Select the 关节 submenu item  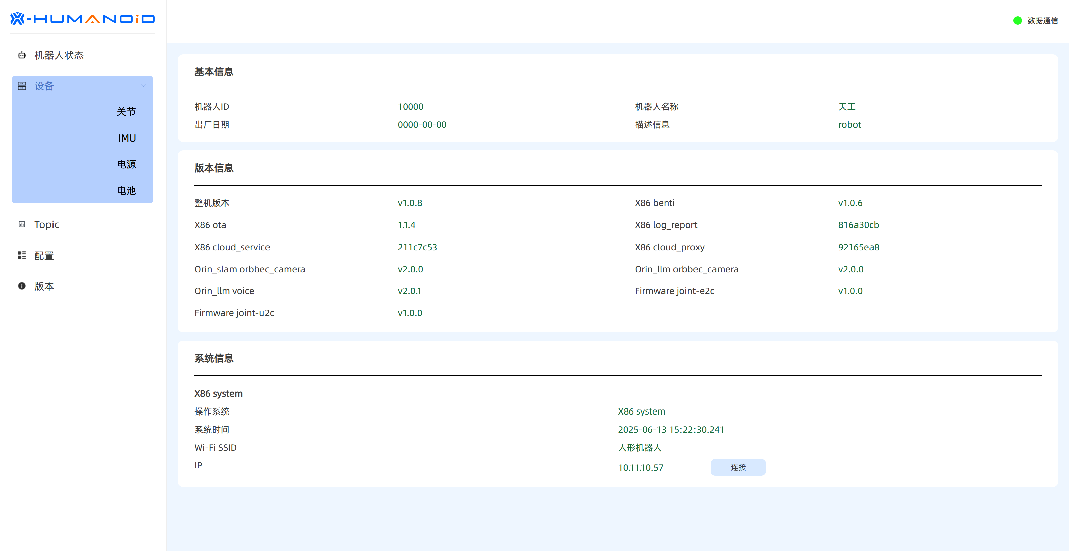[x=126, y=112]
